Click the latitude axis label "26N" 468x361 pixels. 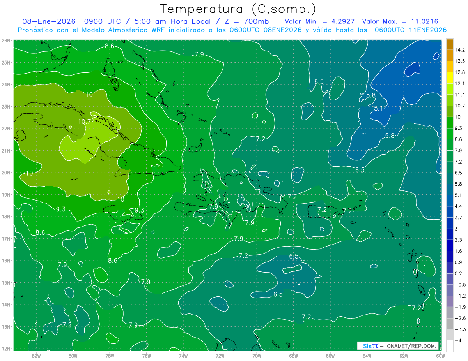[5, 41]
